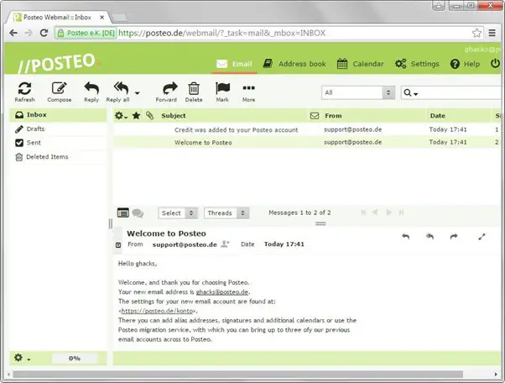This screenshot has height=383, width=505.
Task: Open the Drafts folder
Action: tap(58, 129)
